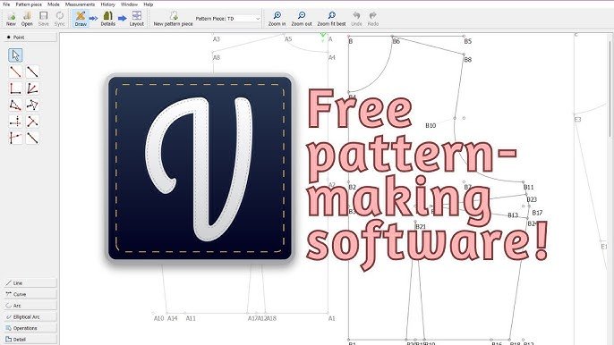Click point label A1 on the canvas

tap(332, 318)
